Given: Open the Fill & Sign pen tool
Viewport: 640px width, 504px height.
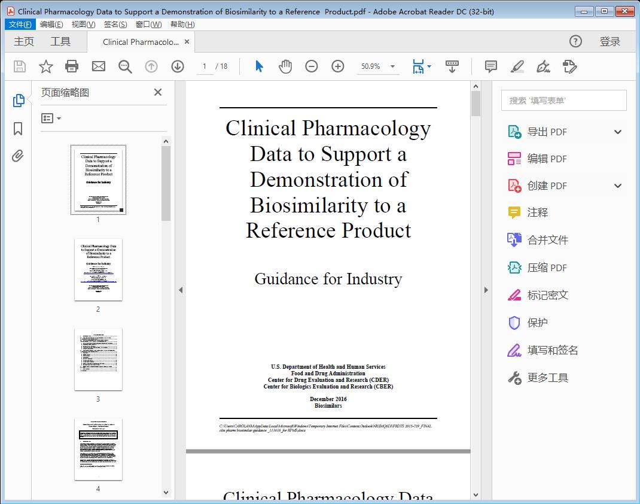Looking at the screenshot, I should pos(543,67).
